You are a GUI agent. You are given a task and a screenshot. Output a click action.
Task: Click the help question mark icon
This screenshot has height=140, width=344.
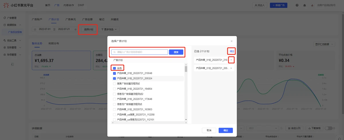click(297, 5)
